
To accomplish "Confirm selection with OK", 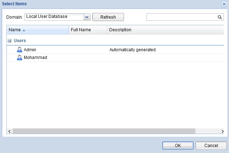I will 178,145.
